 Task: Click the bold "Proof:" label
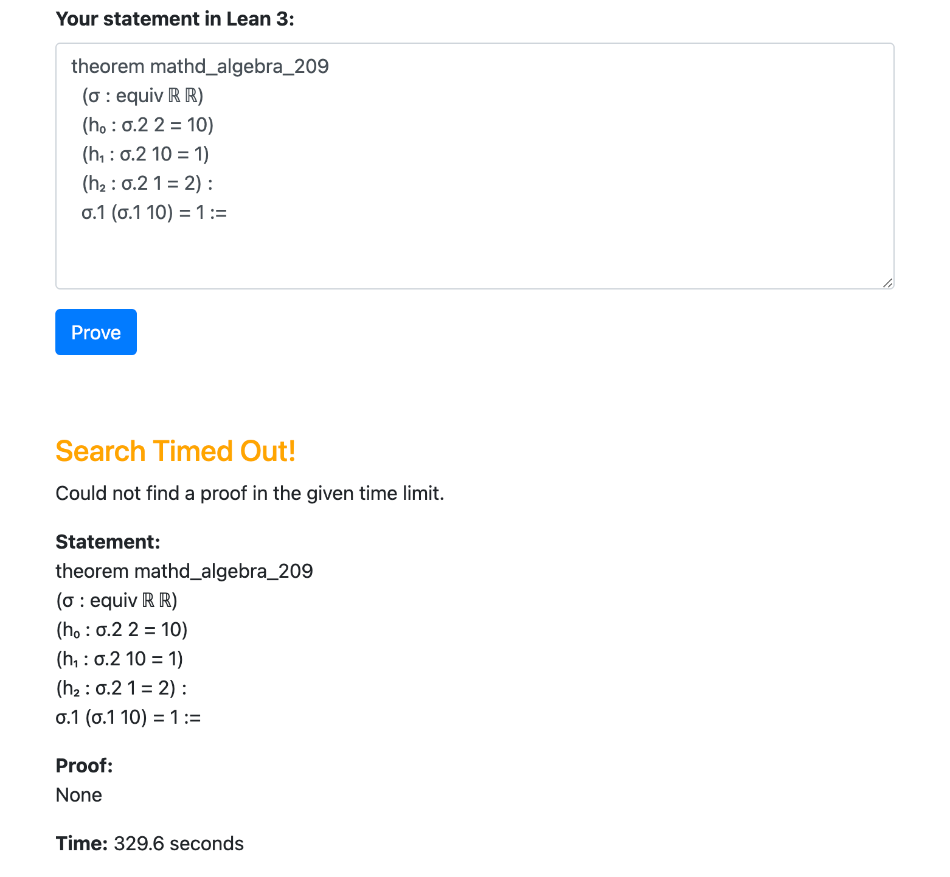pyautogui.click(x=84, y=765)
